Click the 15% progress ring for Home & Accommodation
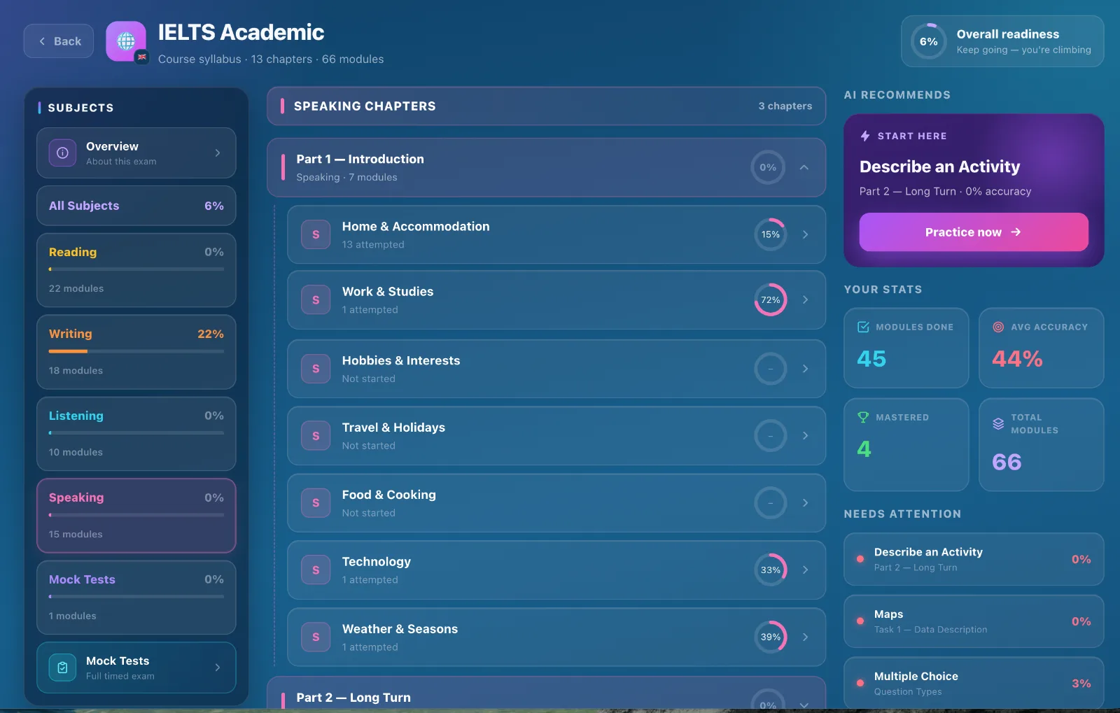 click(771, 234)
